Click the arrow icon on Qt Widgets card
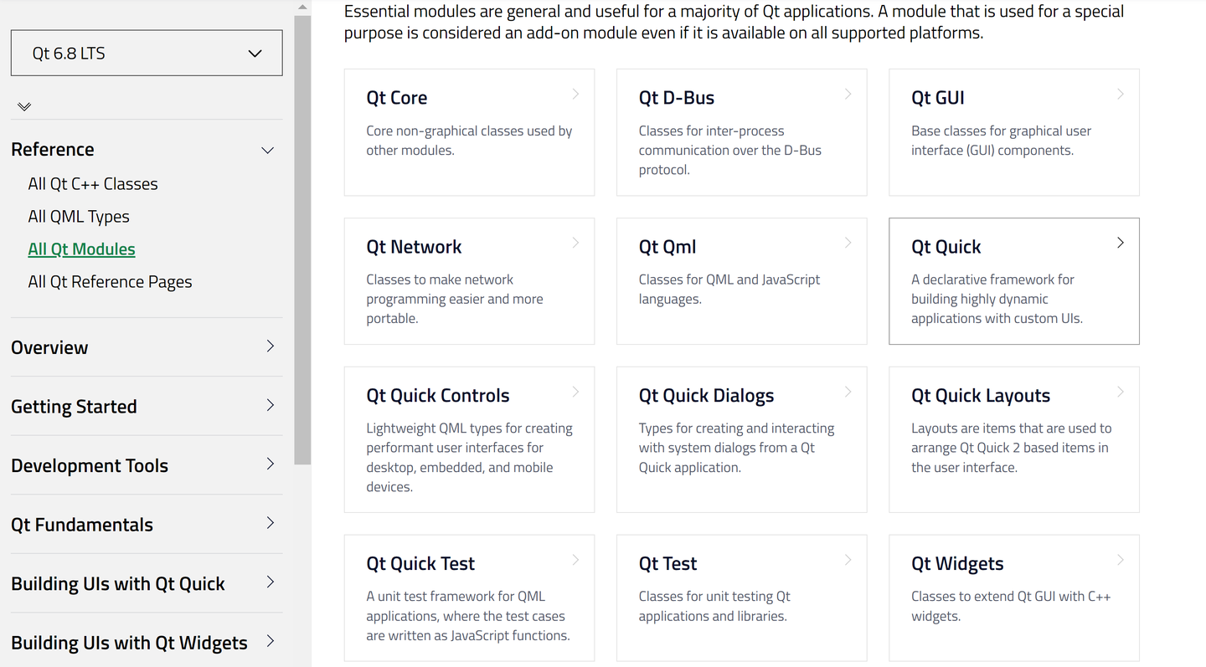The width and height of the screenshot is (1206, 667). [1120, 560]
